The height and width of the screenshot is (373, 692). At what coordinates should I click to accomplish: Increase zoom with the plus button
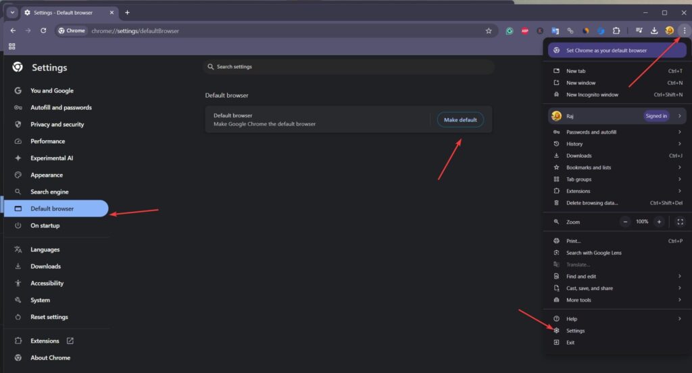659,222
